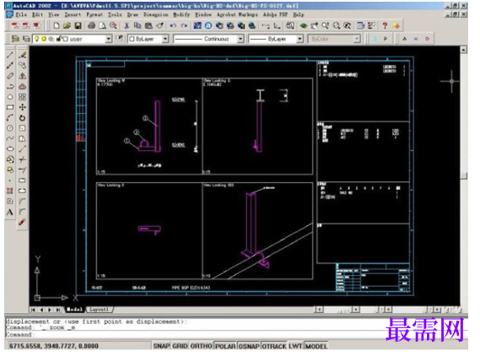Viewport: 480px width, 356px height.
Task: Toggle LWT lineweight display
Action: tap(295, 346)
